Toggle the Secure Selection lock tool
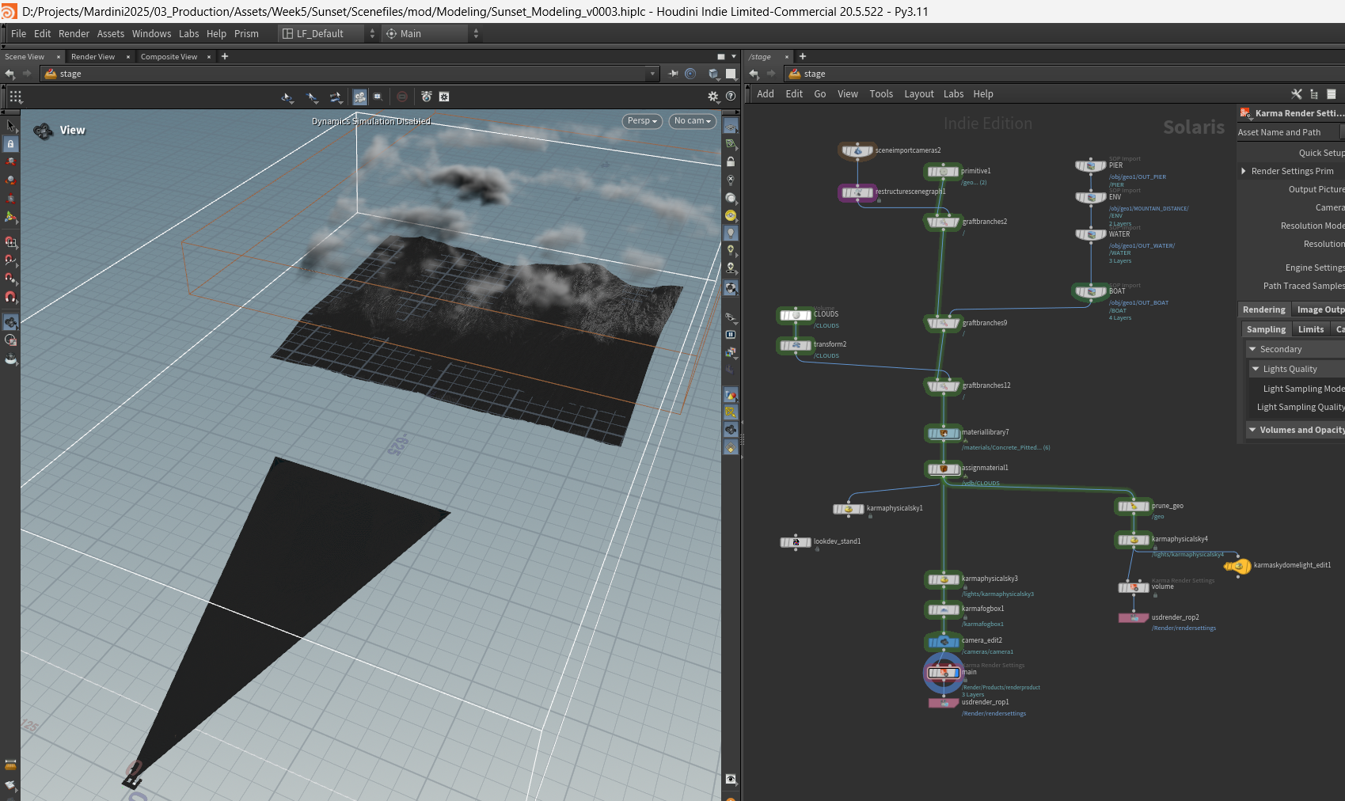 pyautogui.click(x=10, y=144)
